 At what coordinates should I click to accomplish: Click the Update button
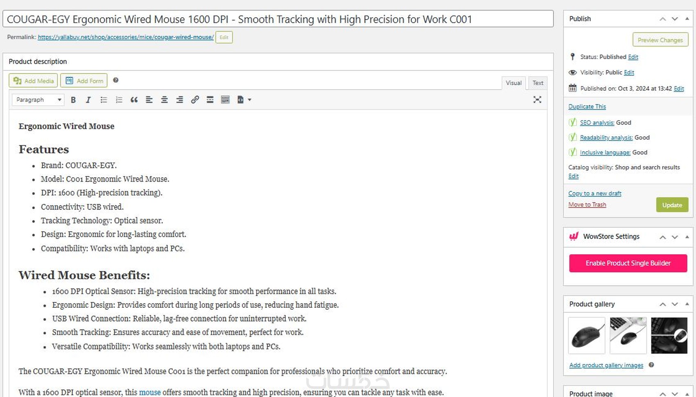[672, 205]
